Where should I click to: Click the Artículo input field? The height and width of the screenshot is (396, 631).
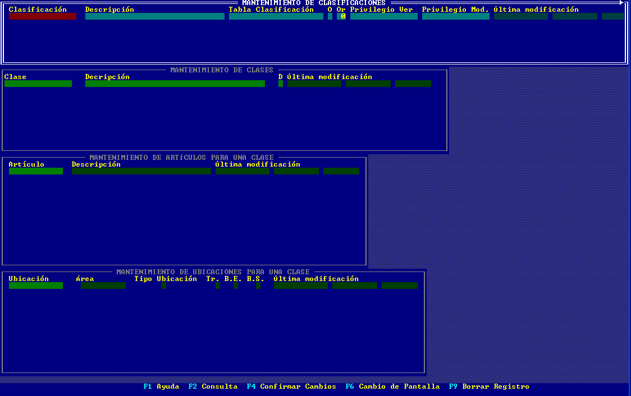[35, 171]
